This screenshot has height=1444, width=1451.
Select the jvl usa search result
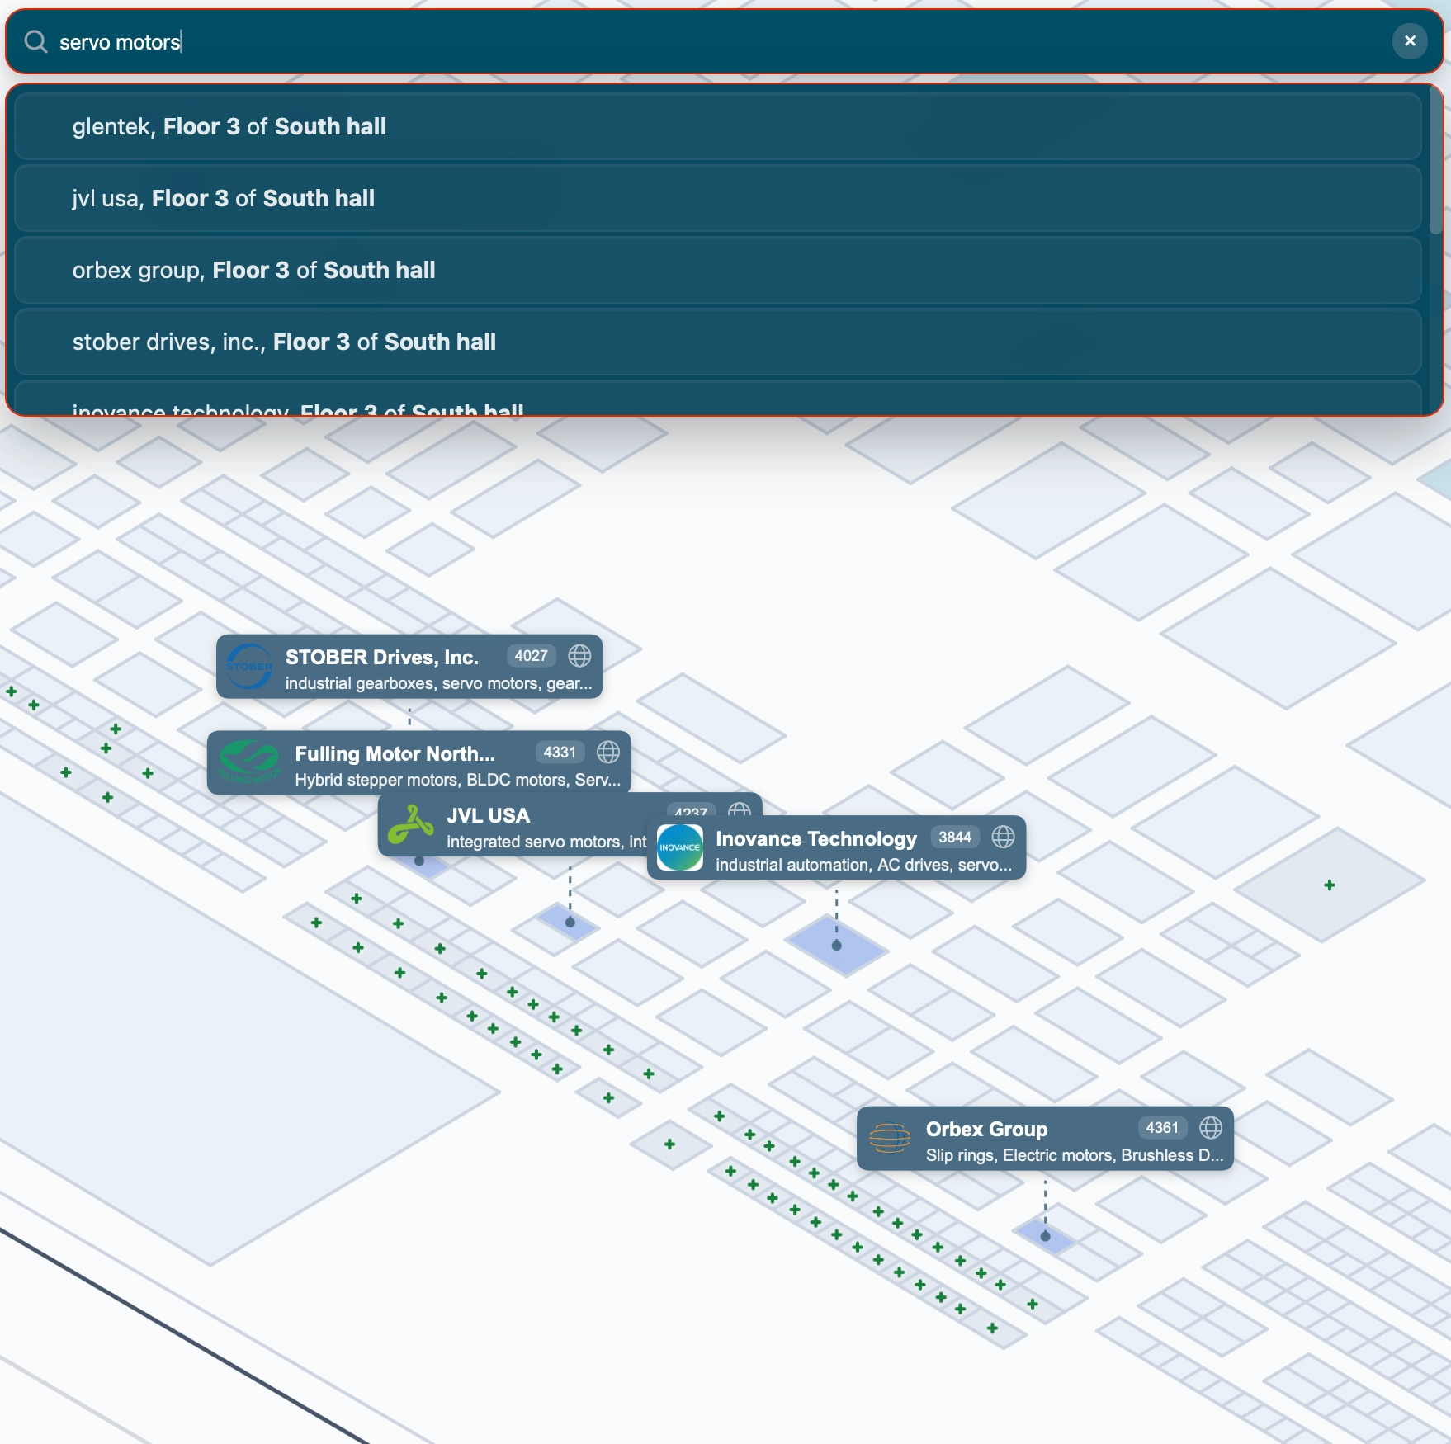(717, 198)
